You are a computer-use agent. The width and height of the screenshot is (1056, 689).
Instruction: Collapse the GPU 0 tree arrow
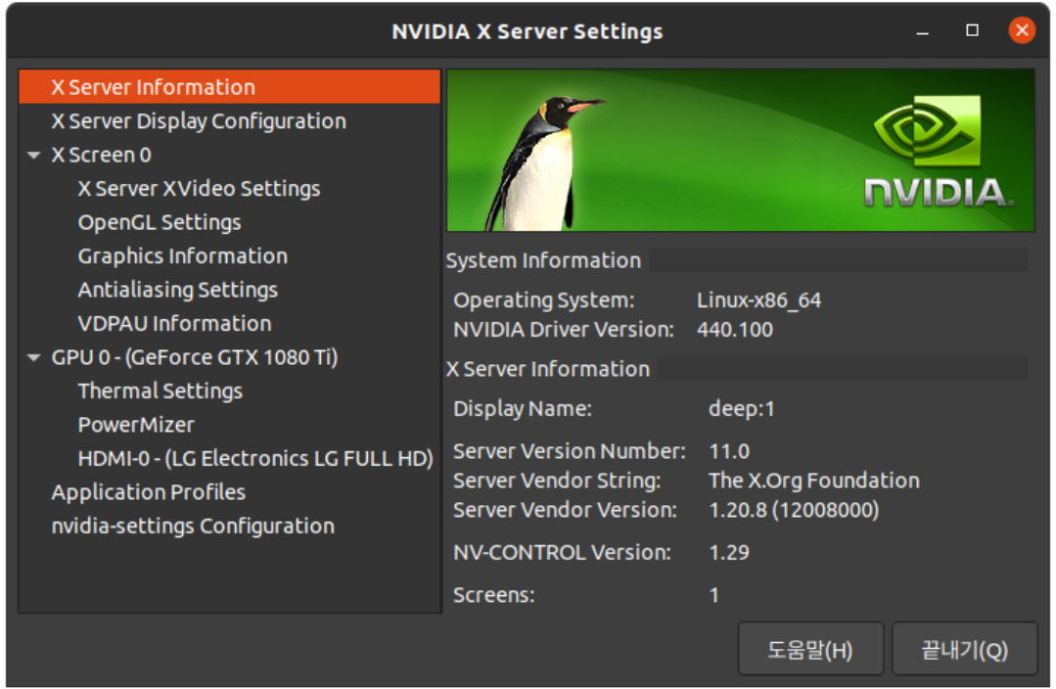pos(33,357)
